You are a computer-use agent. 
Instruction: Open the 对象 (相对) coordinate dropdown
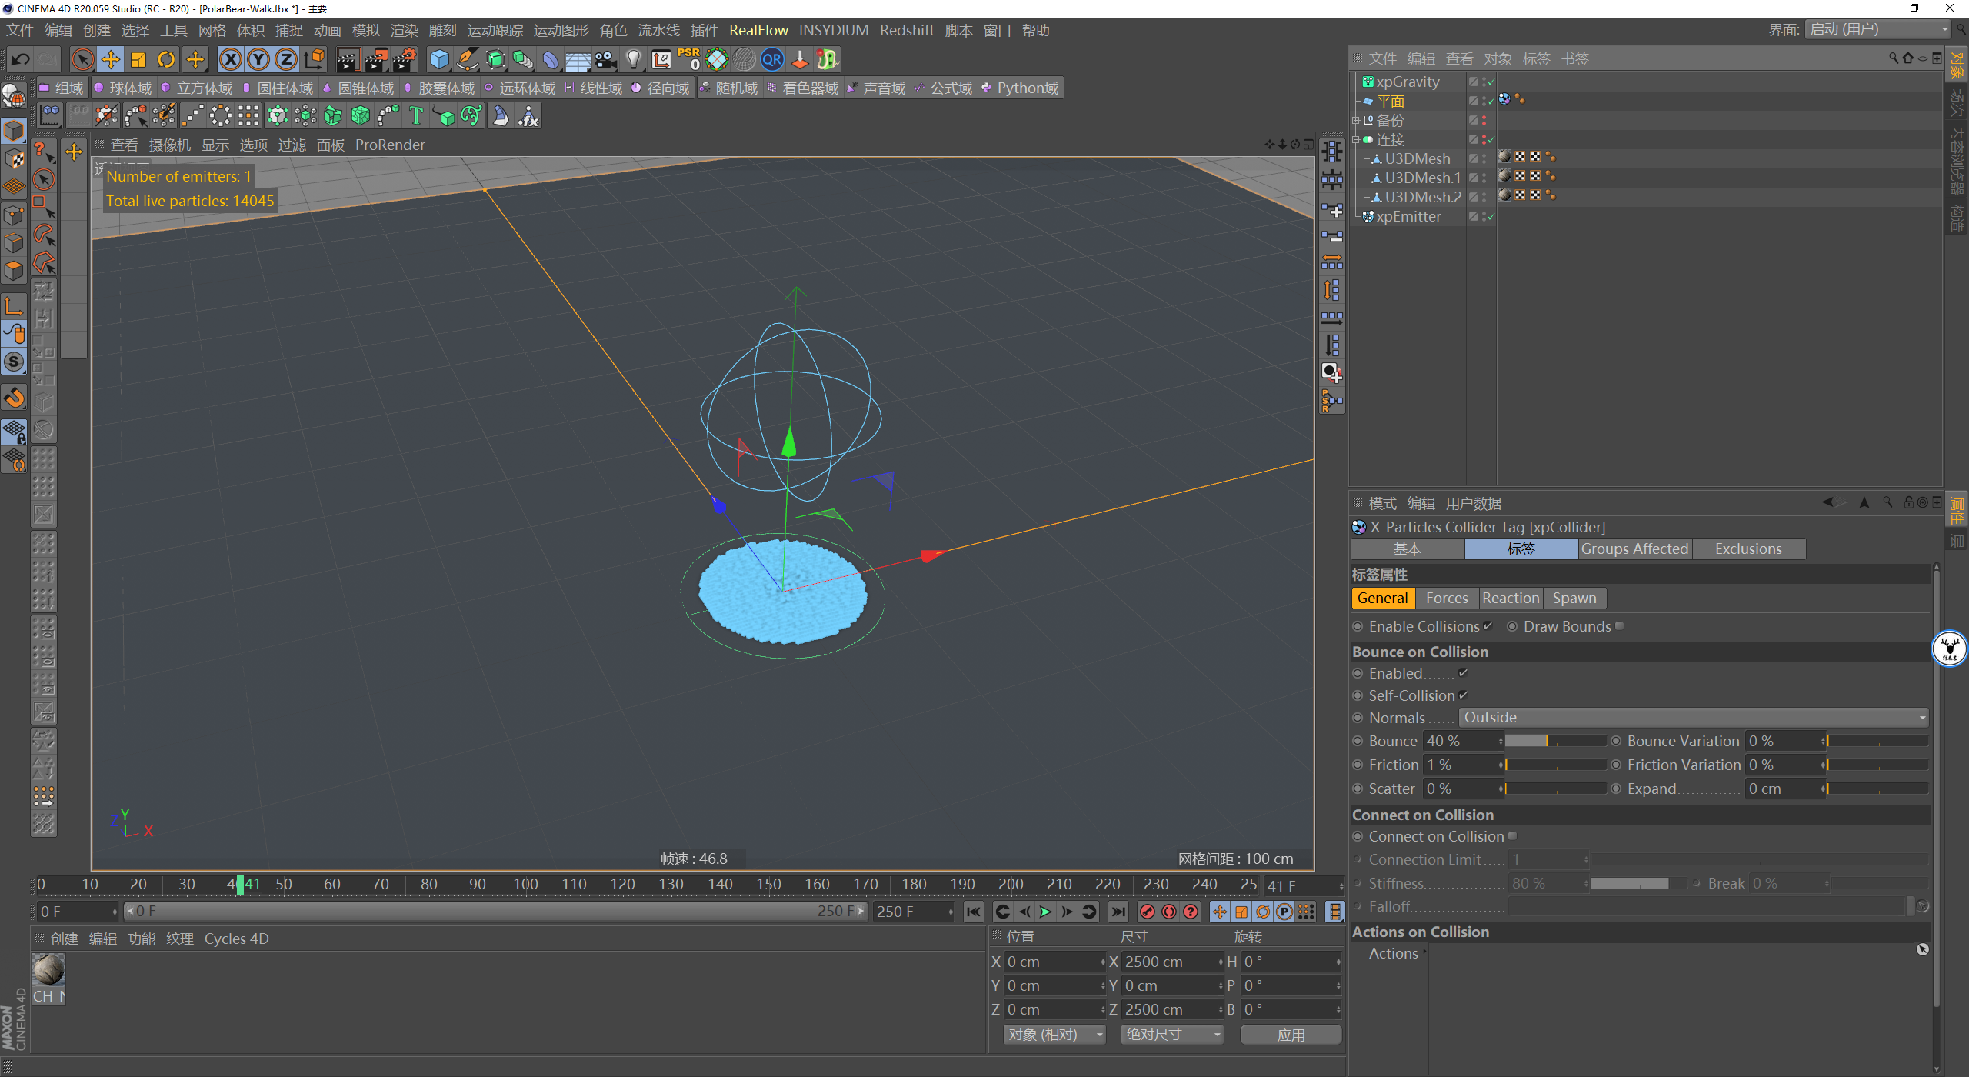[1054, 1035]
